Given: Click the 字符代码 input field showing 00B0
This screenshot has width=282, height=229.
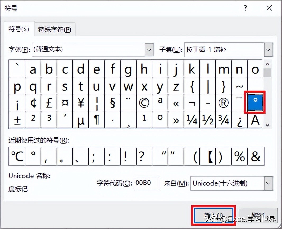Looking at the screenshot, I should click(x=146, y=183).
